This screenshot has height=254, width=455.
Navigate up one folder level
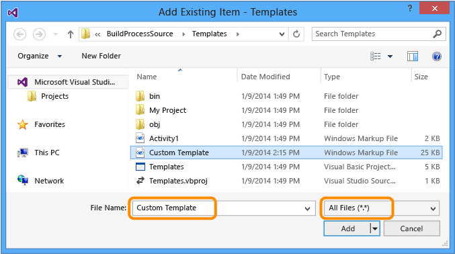pos(70,34)
